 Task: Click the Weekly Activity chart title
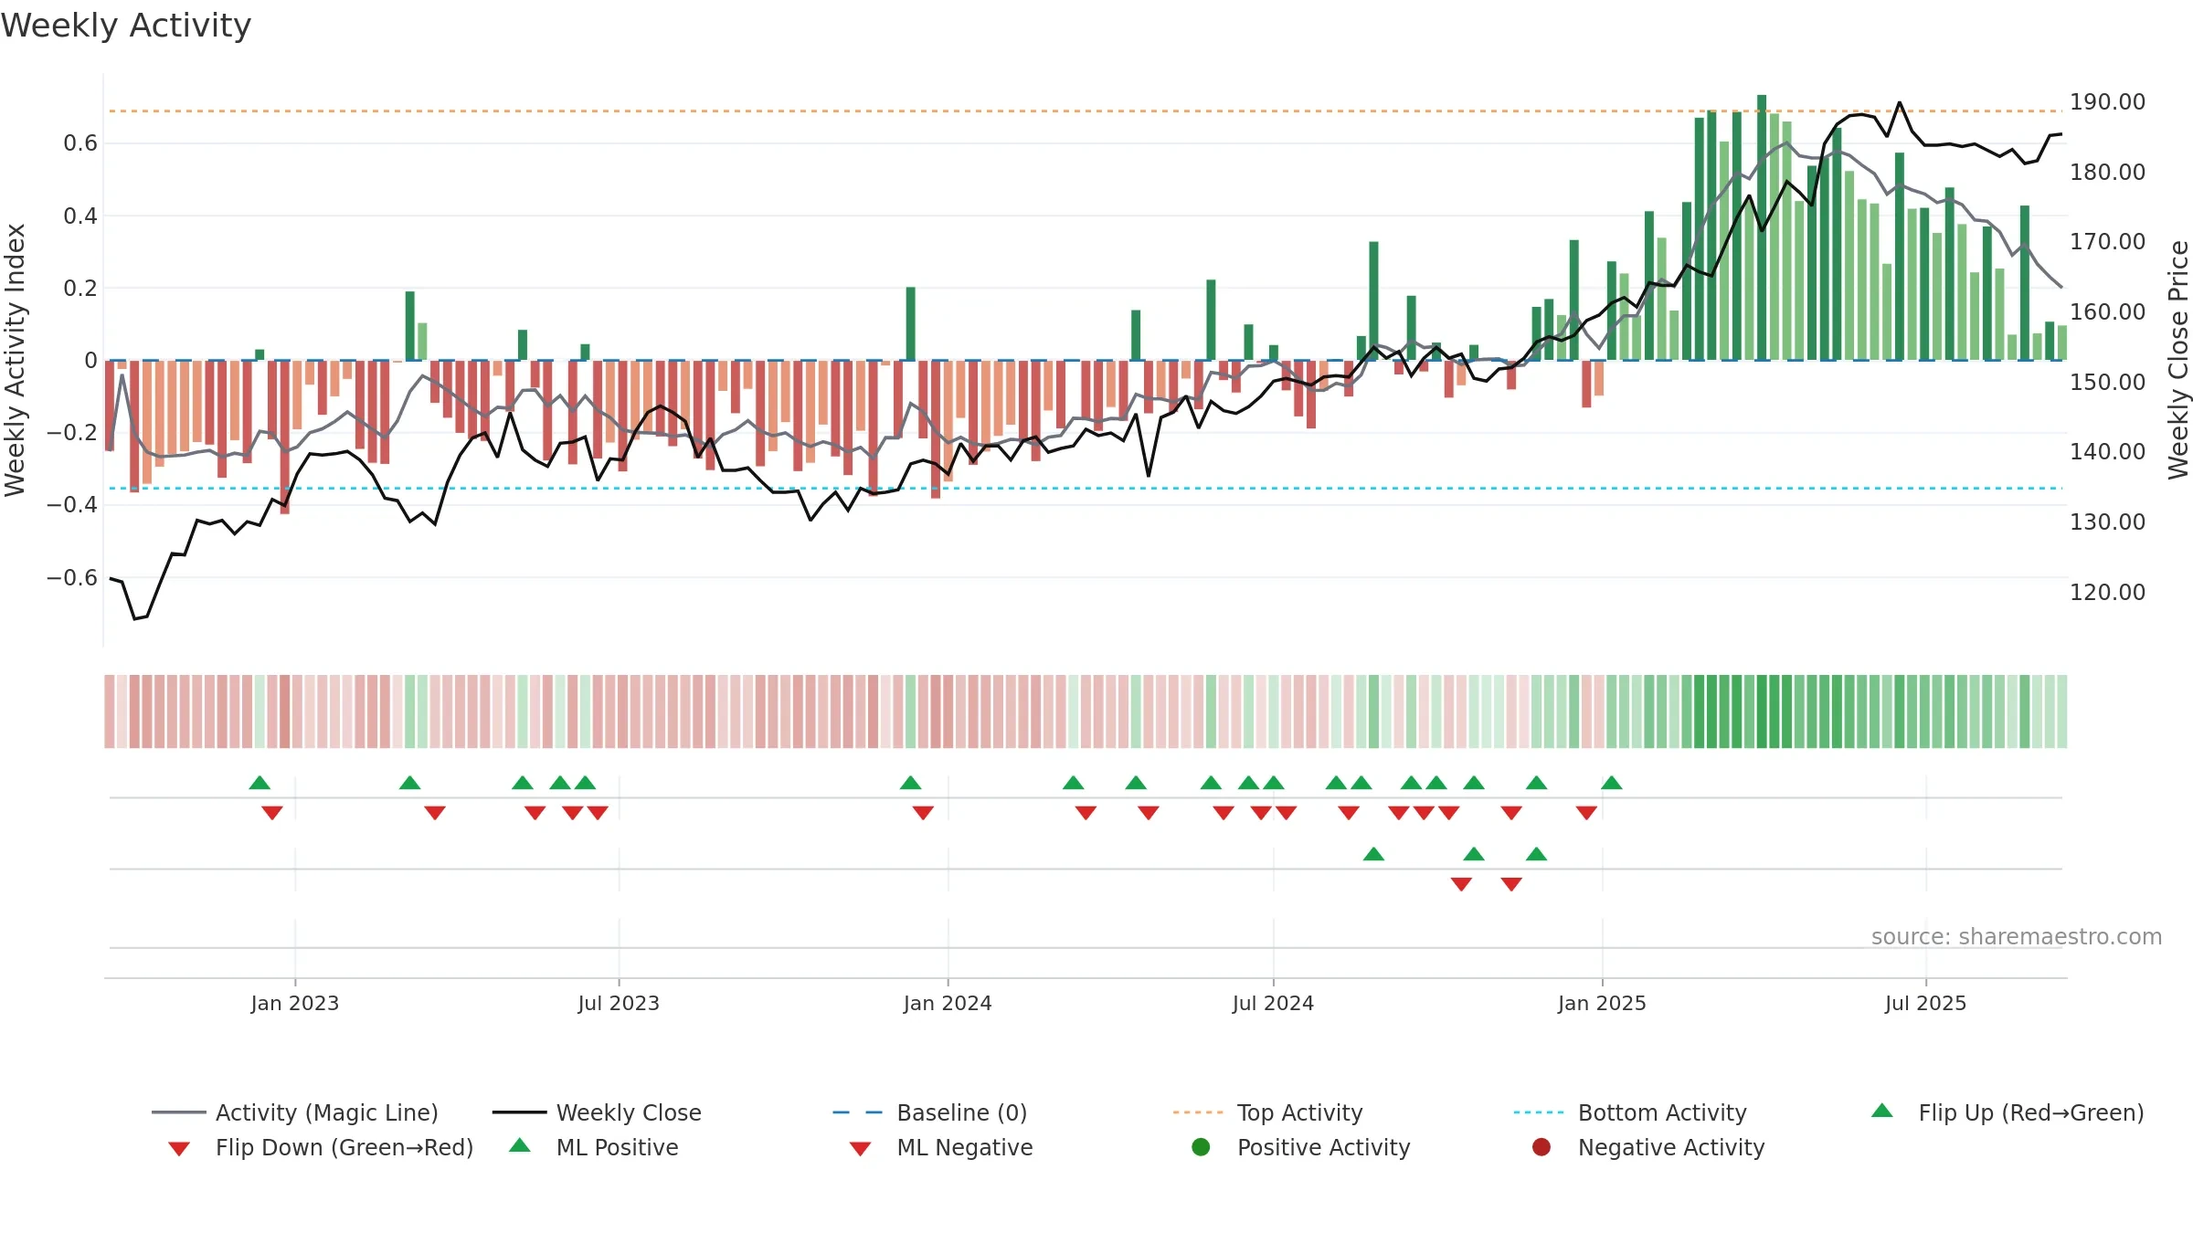(126, 26)
